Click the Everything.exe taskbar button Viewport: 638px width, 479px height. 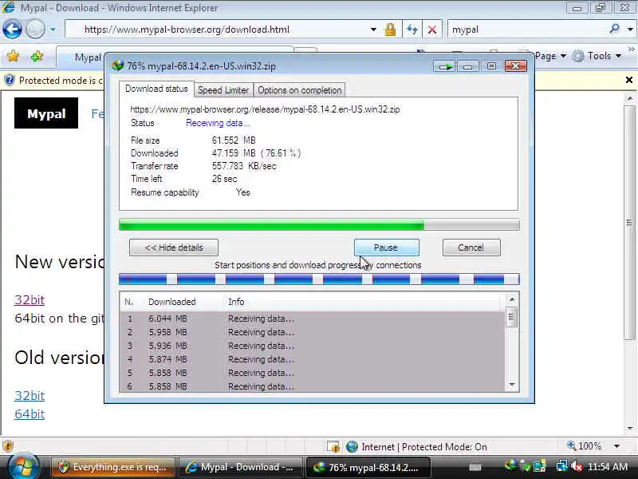click(112, 467)
